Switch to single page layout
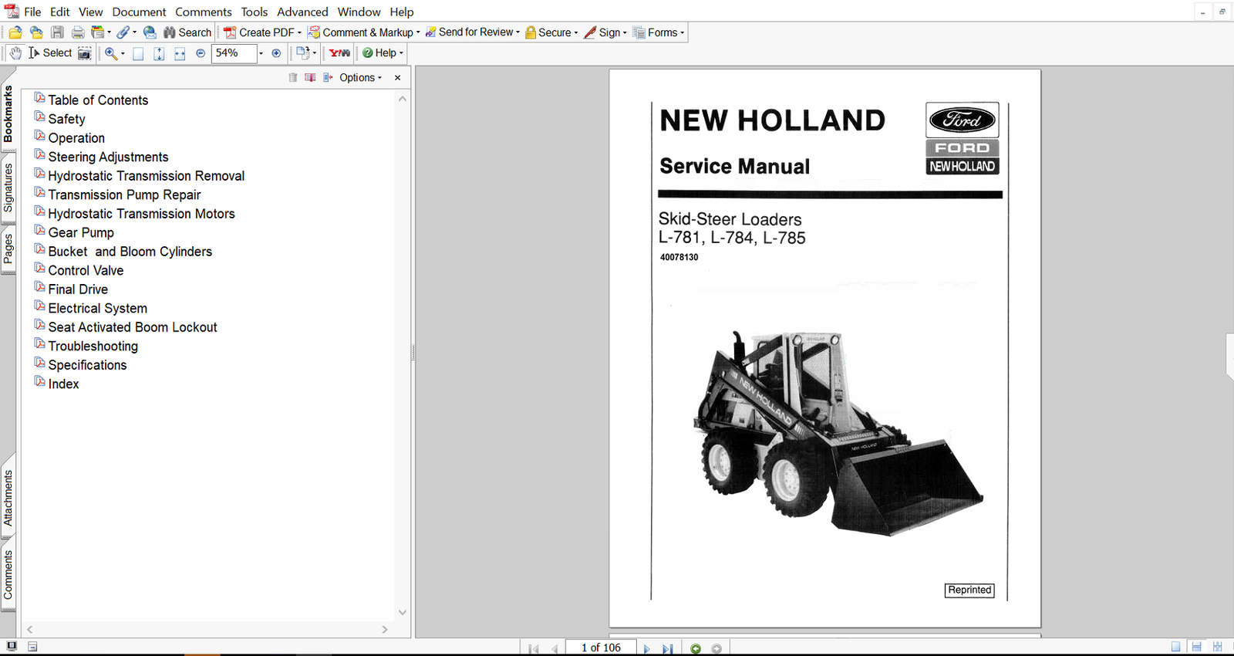The width and height of the screenshot is (1234, 656). click(1175, 648)
